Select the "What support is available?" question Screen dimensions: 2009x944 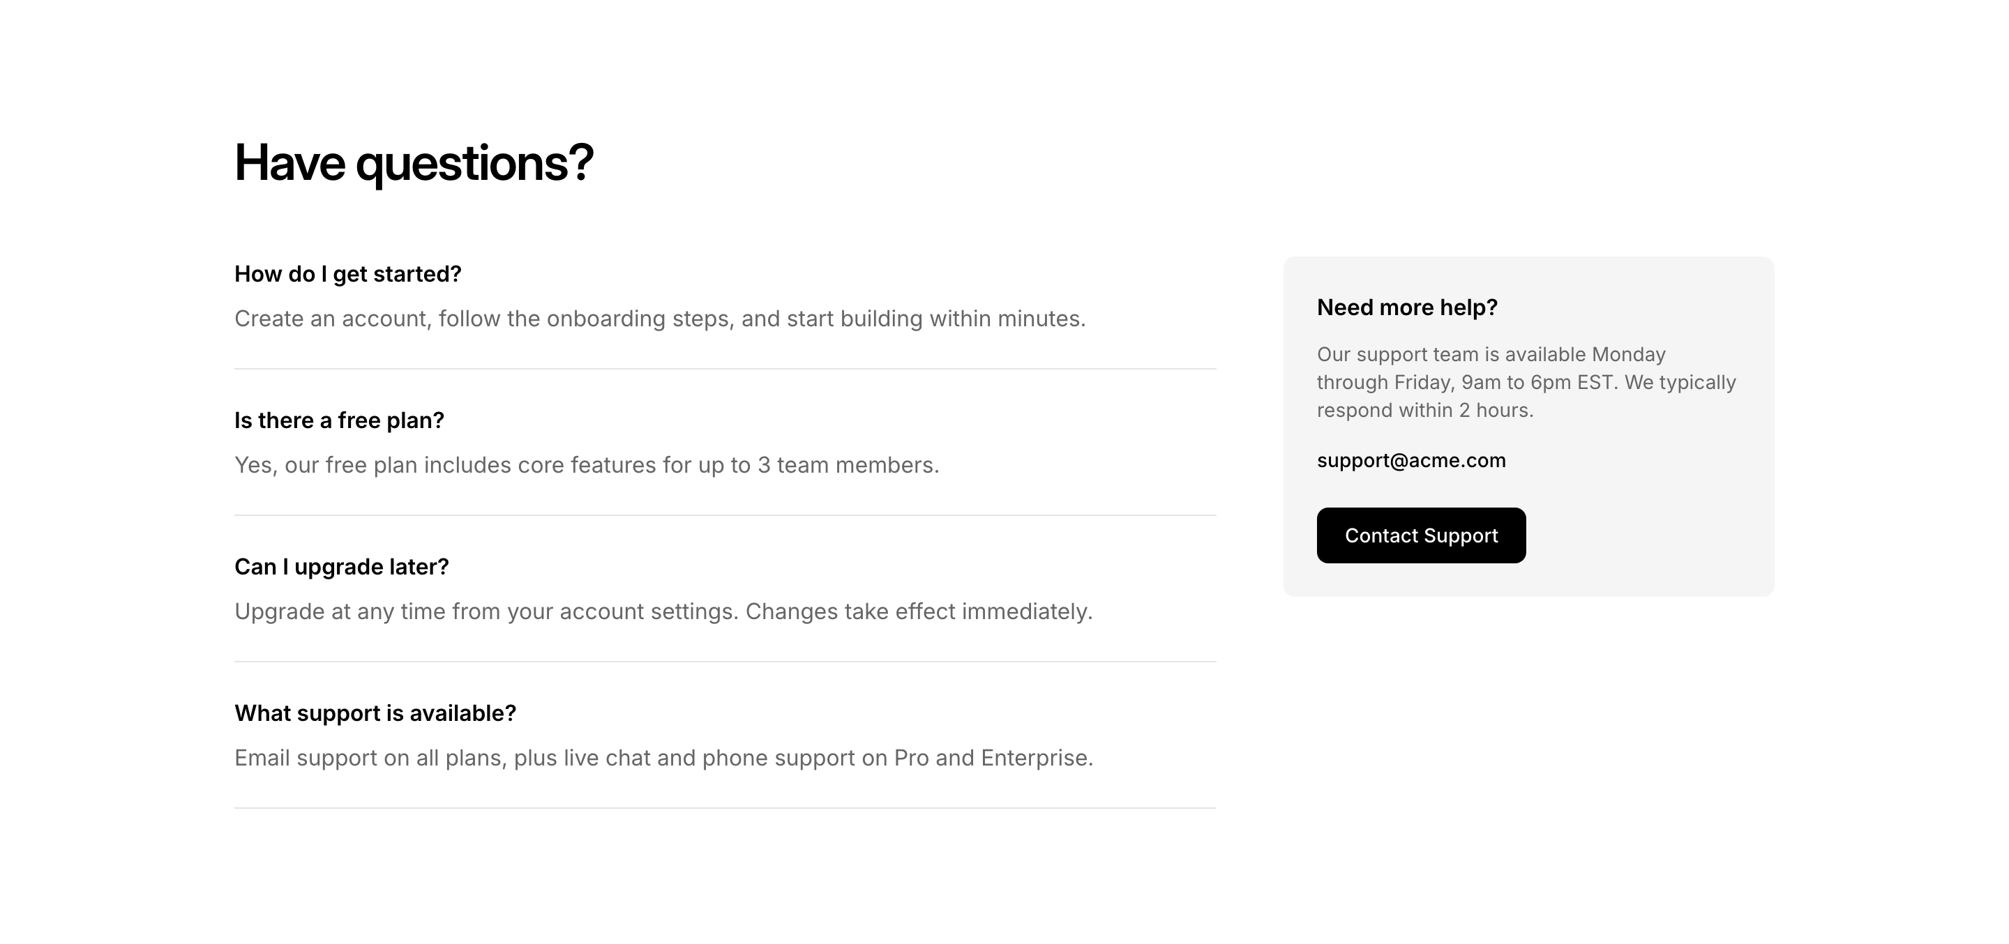[375, 713]
